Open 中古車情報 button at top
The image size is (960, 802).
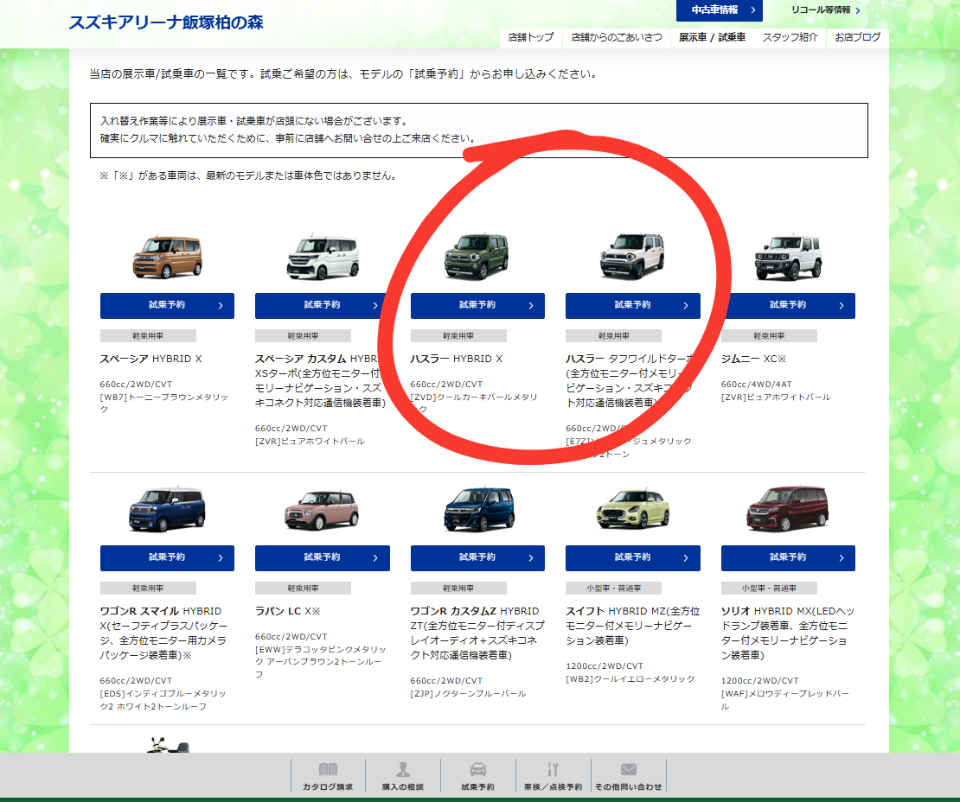point(720,10)
